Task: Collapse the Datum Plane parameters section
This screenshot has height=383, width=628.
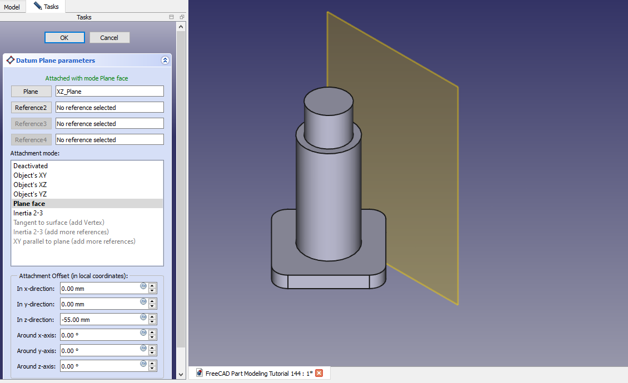Action: [x=165, y=61]
